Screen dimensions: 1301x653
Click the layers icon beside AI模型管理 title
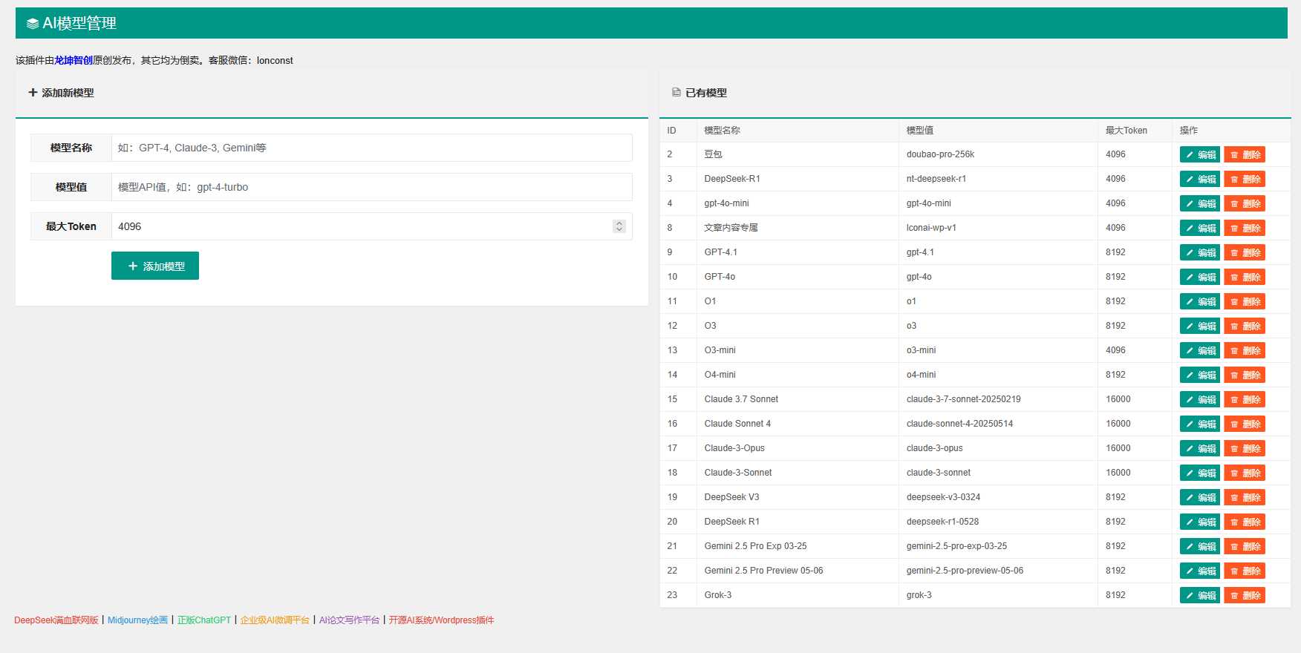(x=33, y=24)
